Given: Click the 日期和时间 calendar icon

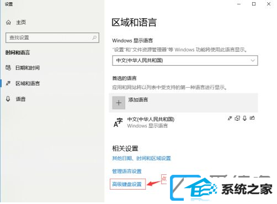Looking at the screenshot, I should pos(8,68).
